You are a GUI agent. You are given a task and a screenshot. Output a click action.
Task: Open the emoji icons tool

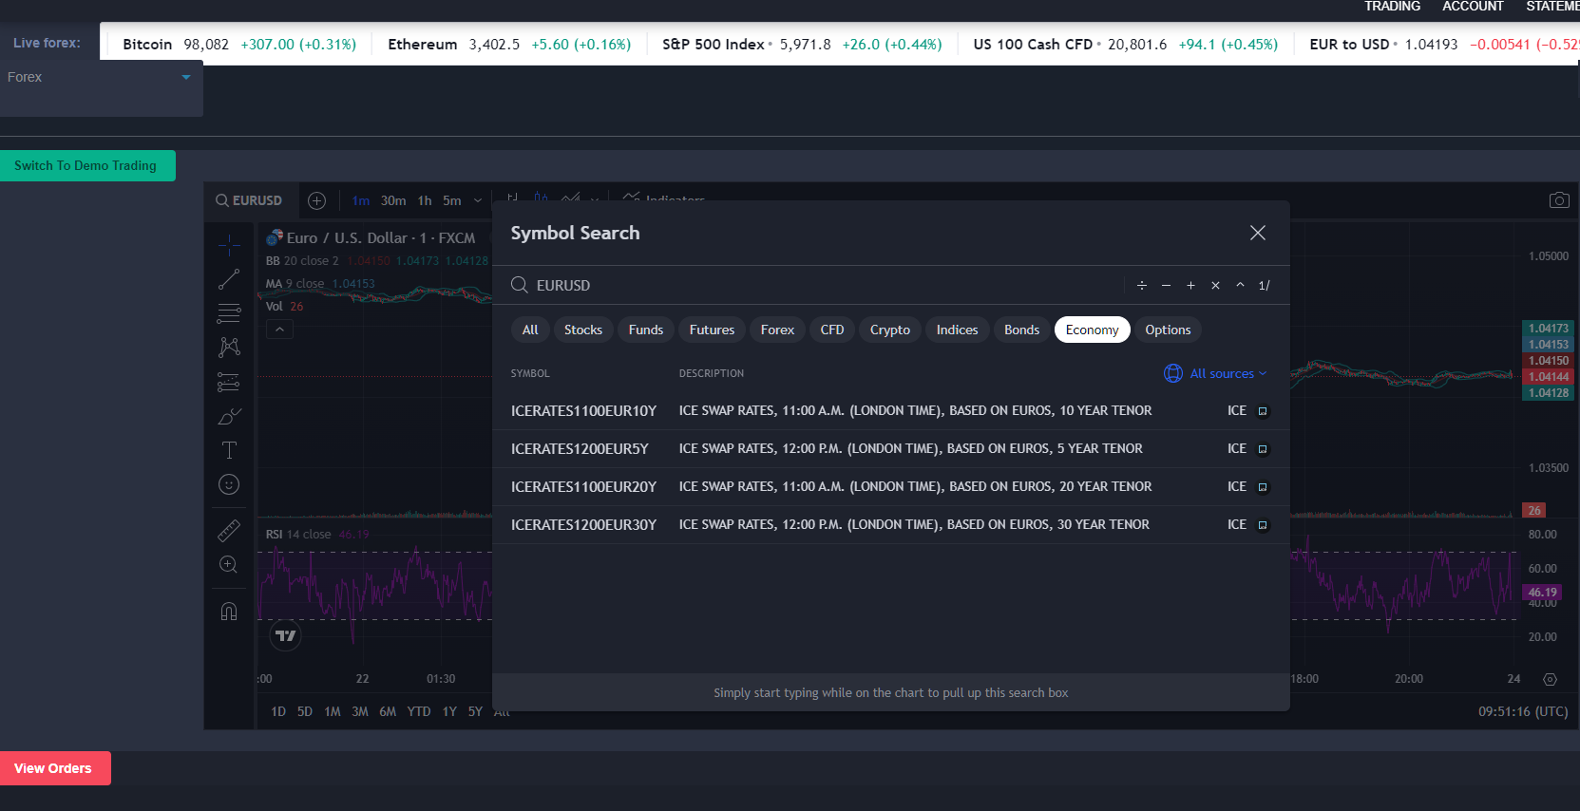click(229, 484)
